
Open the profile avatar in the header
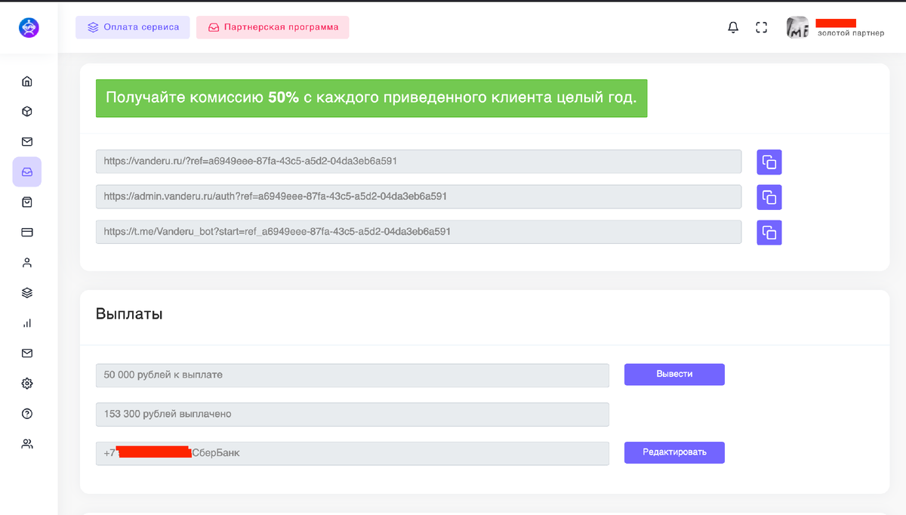797,28
